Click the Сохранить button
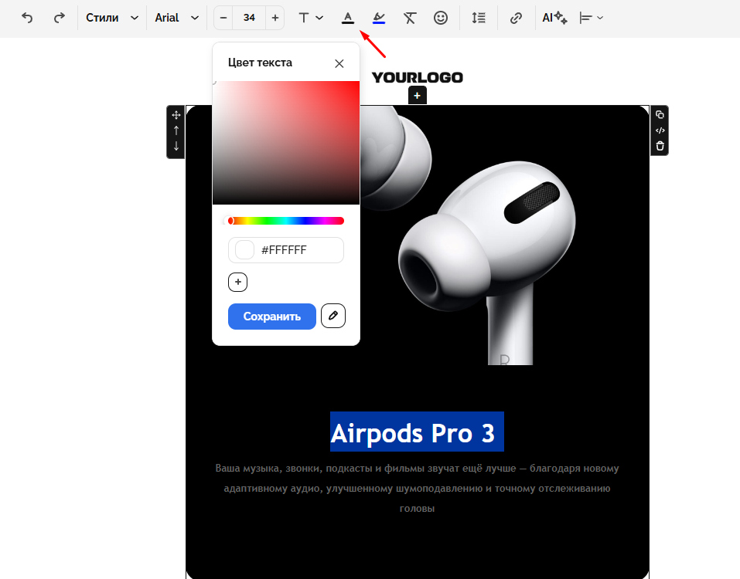The height and width of the screenshot is (579, 740). (x=271, y=317)
